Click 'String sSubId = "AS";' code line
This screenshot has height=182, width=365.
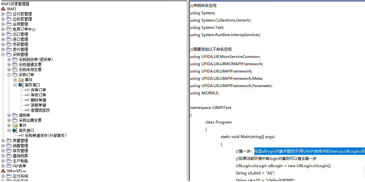[255, 173]
